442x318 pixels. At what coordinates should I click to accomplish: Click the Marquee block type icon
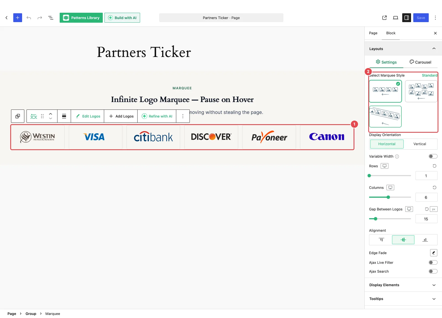click(34, 116)
